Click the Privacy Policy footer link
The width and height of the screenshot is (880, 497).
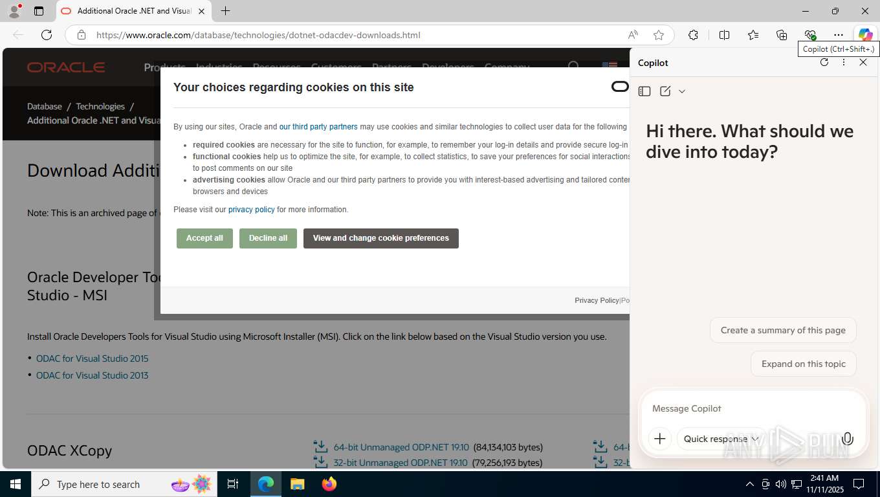pos(597,300)
